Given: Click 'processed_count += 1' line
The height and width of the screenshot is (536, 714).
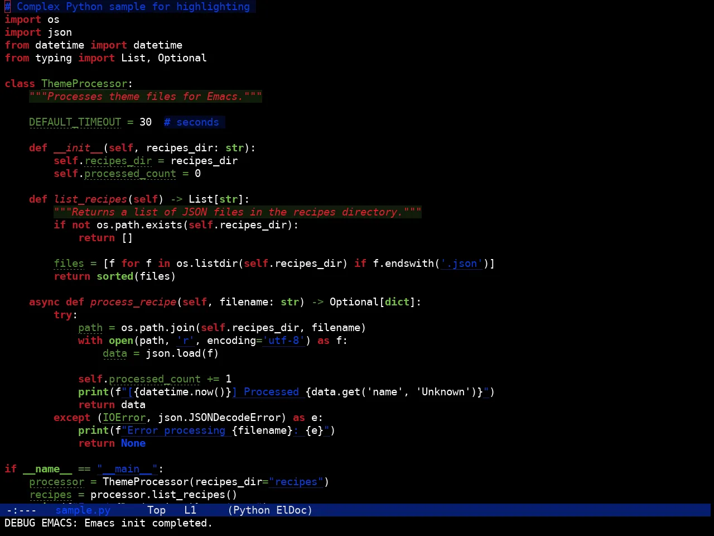Looking at the screenshot, I should coord(170,379).
